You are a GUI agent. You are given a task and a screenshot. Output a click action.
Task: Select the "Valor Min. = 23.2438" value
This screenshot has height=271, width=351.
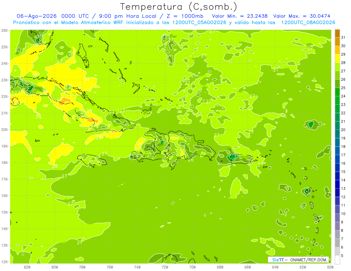pyautogui.click(x=240, y=16)
